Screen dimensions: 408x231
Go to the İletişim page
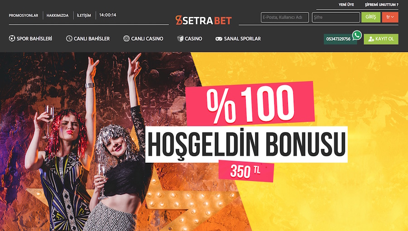point(84,15)
